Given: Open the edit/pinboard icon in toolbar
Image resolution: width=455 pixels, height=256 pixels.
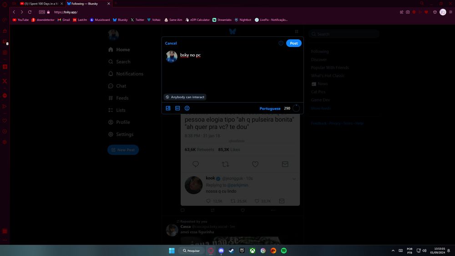Looking at the screenshot, I should click(402, 12).
